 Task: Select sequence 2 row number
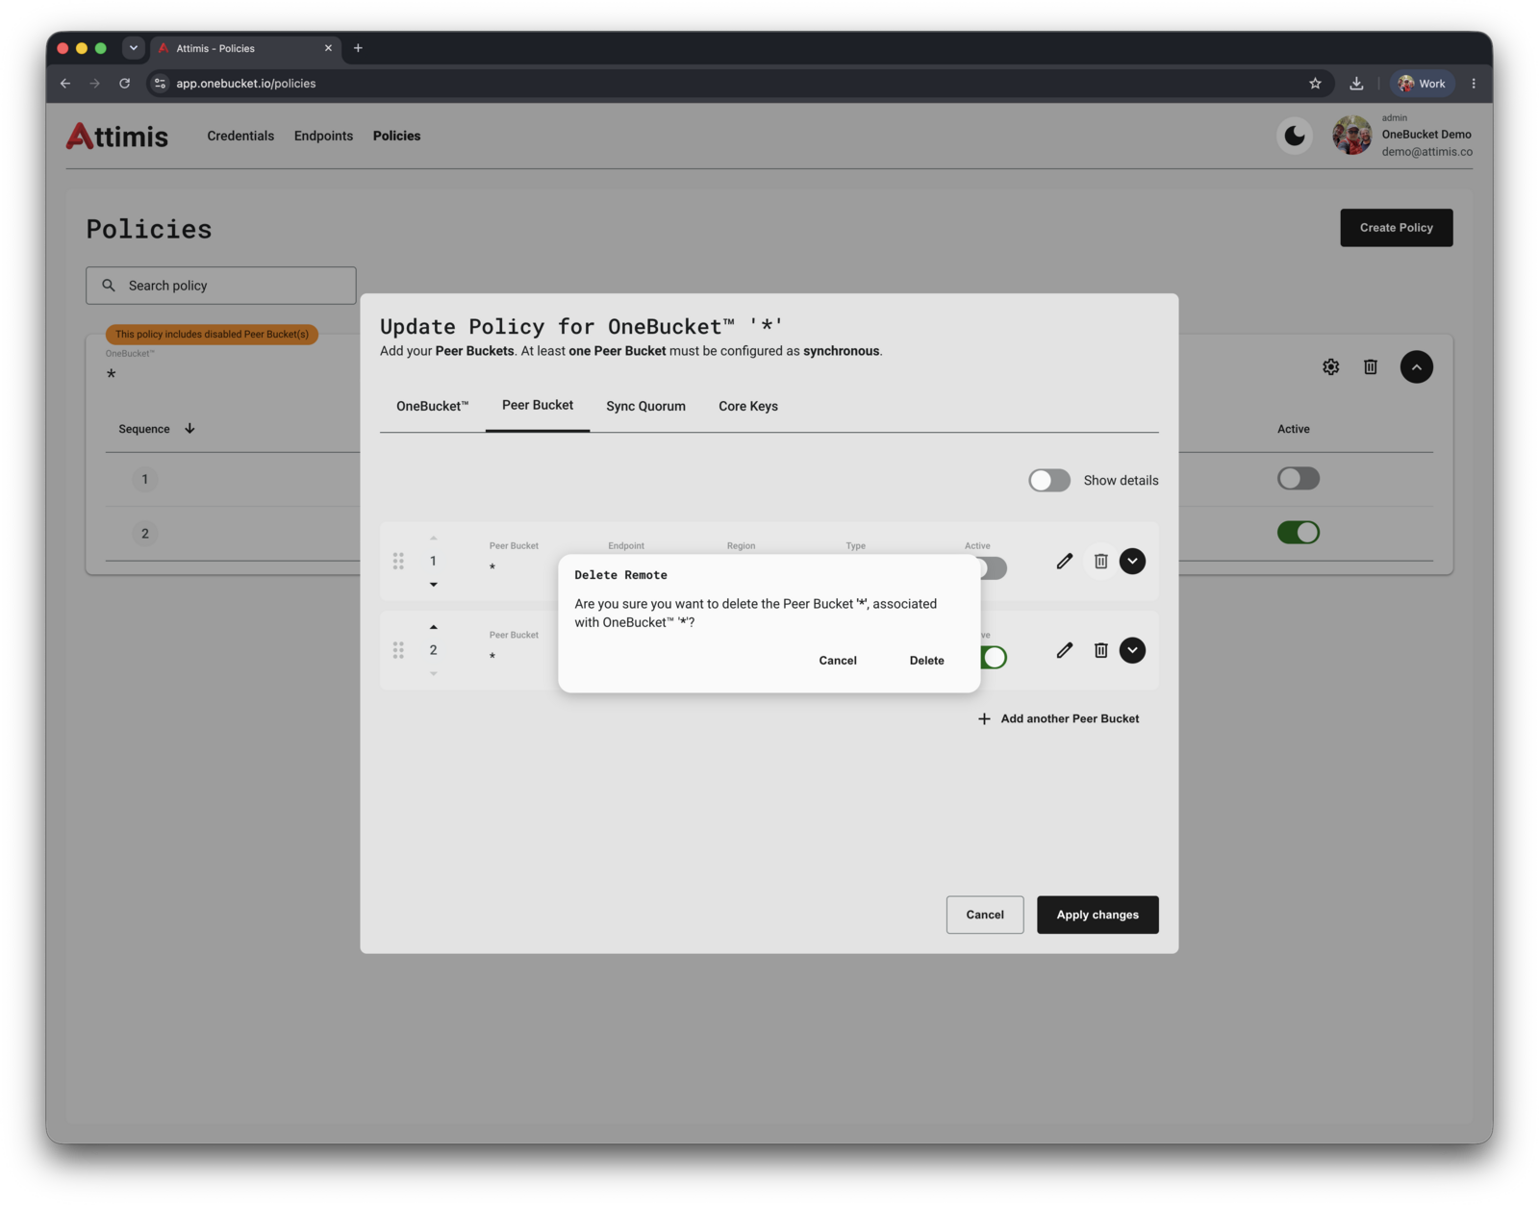pos(145,534)
